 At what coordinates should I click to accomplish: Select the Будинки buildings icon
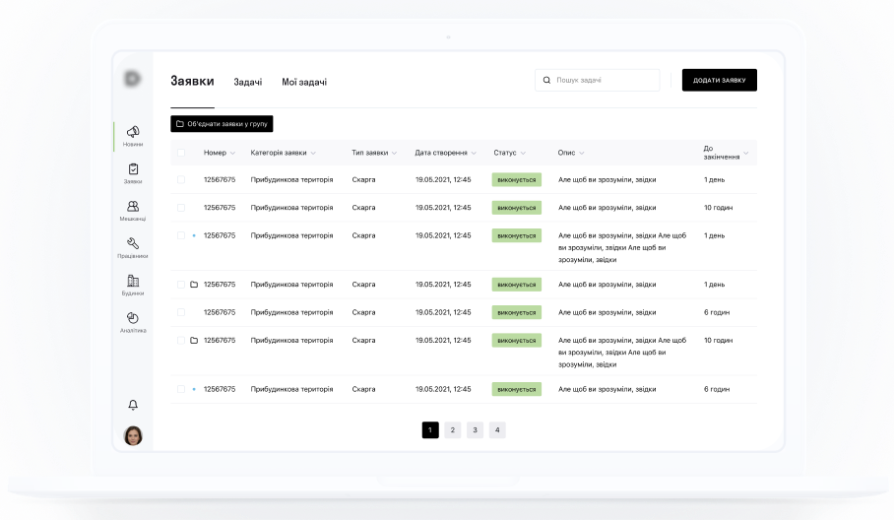click(133, 281)
